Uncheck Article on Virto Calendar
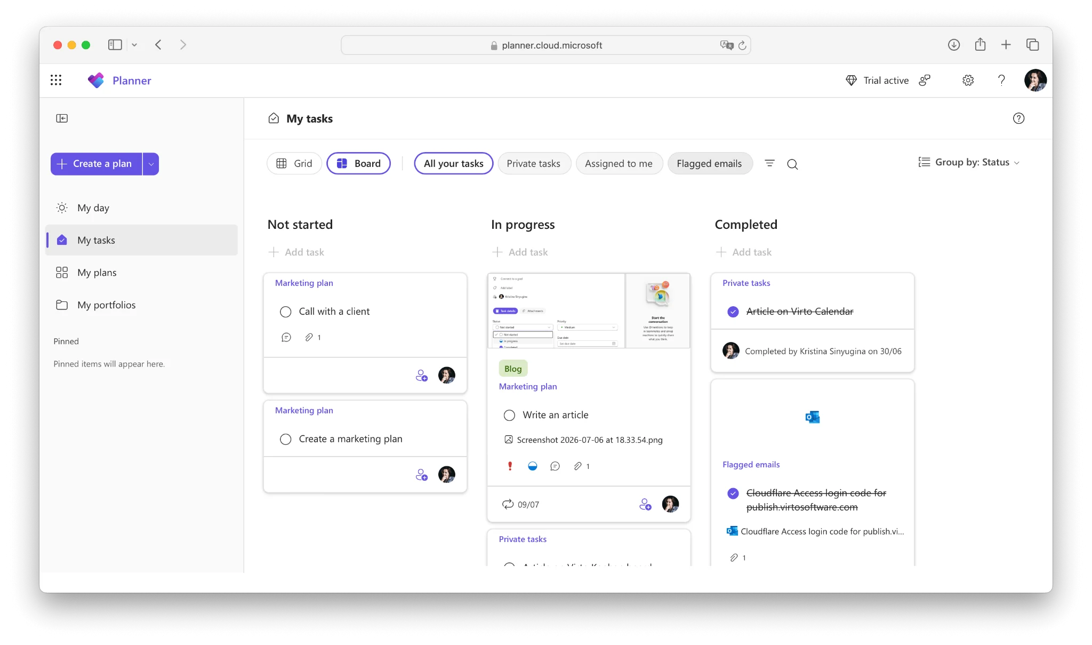 733,312
